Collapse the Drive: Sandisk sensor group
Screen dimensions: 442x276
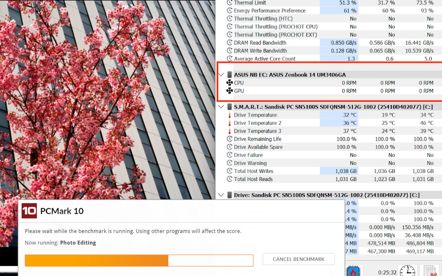(x=221, y=195)
